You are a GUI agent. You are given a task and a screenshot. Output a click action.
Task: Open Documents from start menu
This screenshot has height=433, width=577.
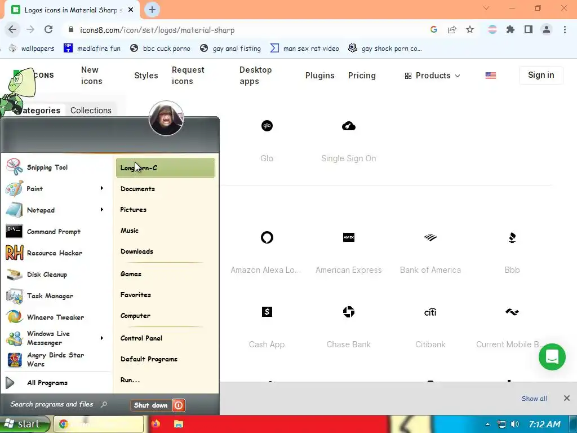tap(166, 189)
